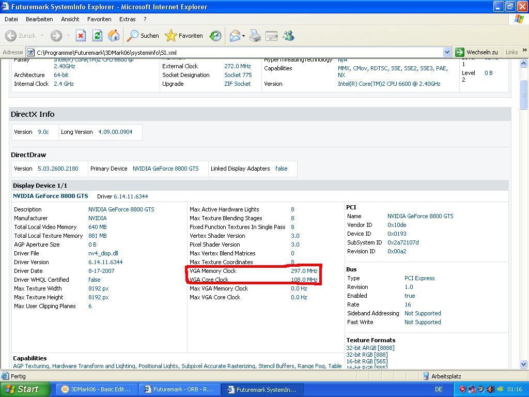Click the green Wechseln zu go arrow

pos(459,52)
